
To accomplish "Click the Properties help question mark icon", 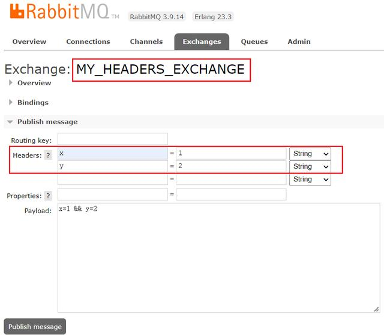I will [x=48, y=196].
